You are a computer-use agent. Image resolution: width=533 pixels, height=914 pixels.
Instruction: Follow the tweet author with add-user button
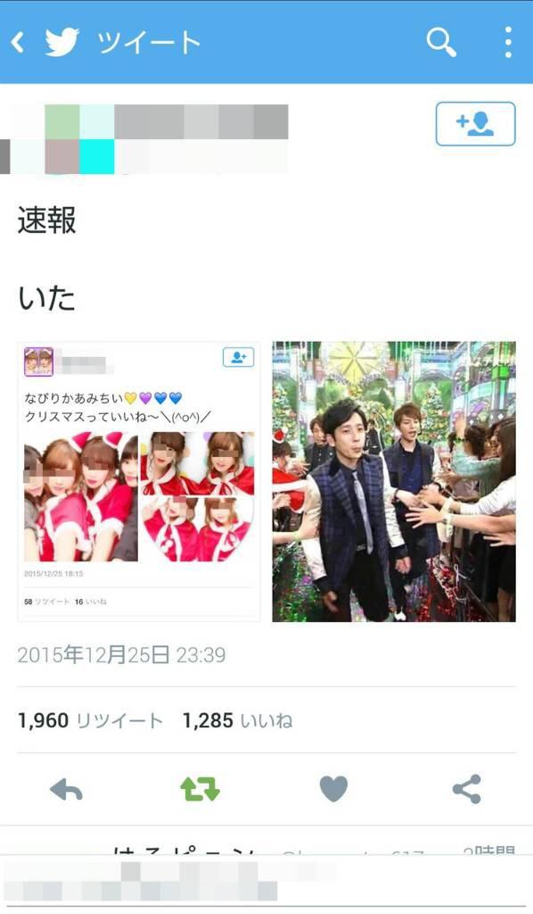click(x=475, y=123)
